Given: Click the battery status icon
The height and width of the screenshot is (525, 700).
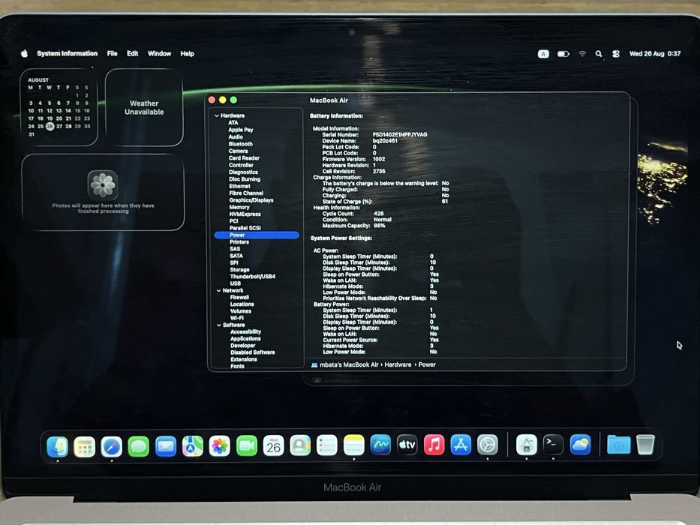Looking at the screenshot, I should 563,53.
